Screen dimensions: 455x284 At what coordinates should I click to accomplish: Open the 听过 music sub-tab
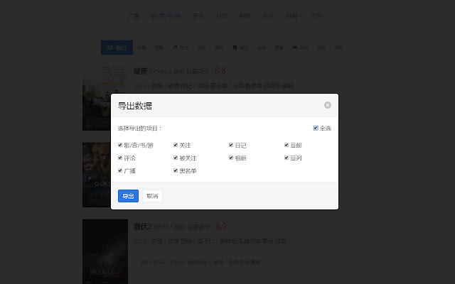click(181, 48)
